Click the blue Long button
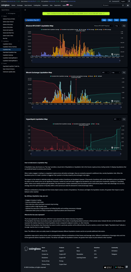This screenshot has width=131, height=272. [104, 20]
